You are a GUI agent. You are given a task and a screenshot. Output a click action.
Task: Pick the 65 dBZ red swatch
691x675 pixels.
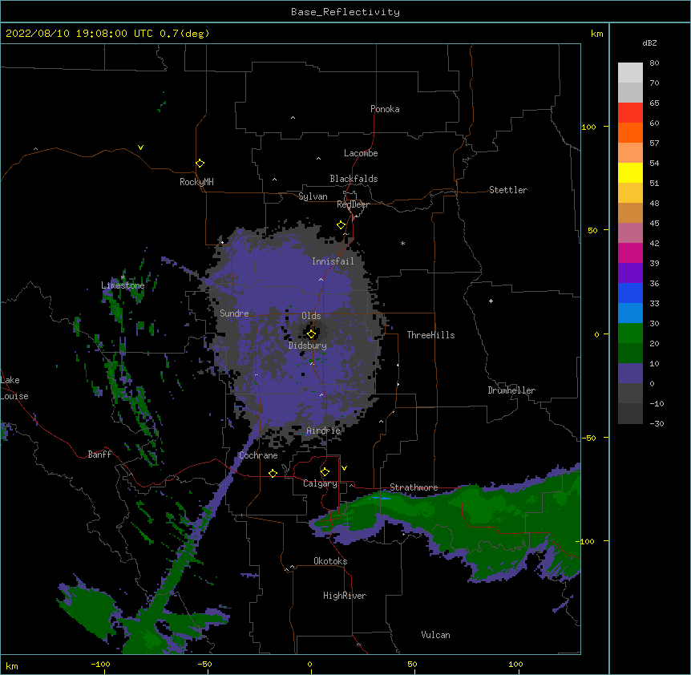(x=630, y=113)
